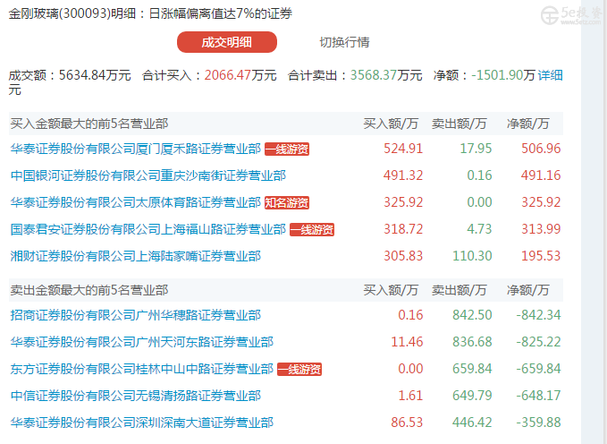Open 华泰证券厦门厦禾路证券营业部 link
The width and height of the screenshot is (607, 444).
pyautogui.click(x=136, y=149)
